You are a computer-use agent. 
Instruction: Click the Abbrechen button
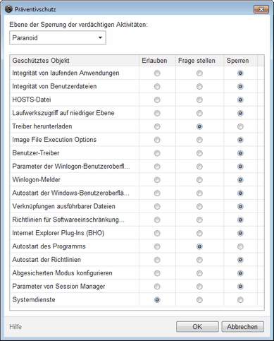point(242,327)
